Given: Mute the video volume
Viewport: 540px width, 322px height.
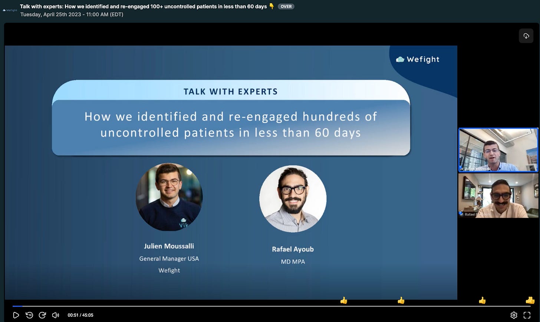Looking at the screenshot, I should 56,315.
